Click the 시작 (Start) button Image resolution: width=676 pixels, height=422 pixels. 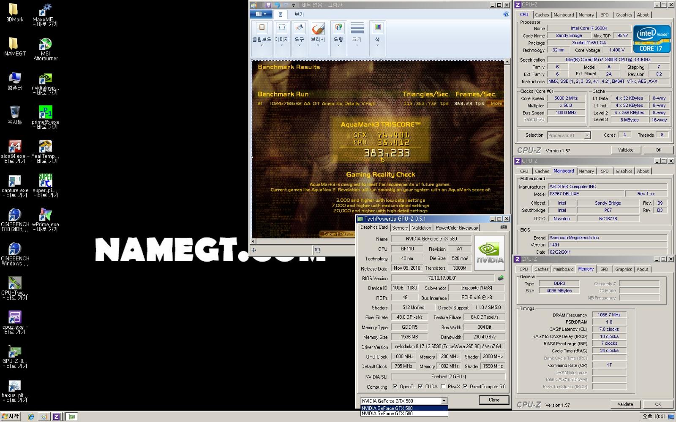point(11,417)
